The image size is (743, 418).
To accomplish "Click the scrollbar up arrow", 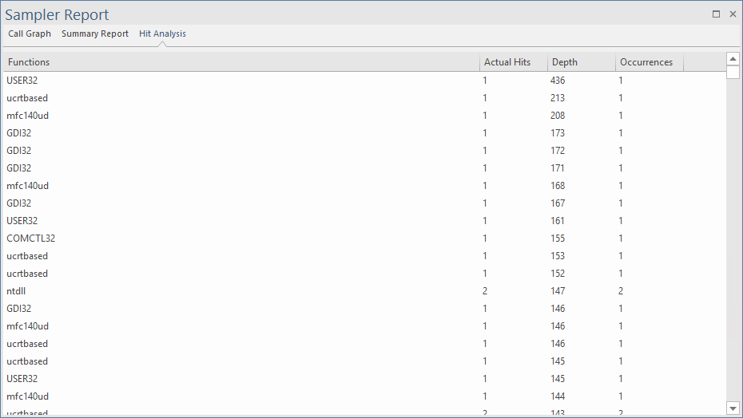I will 733,60.
